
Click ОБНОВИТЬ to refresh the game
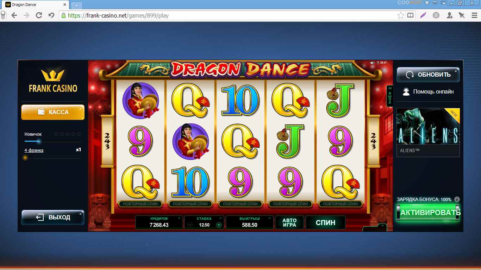pyautogui.click(x=428, y=75)
